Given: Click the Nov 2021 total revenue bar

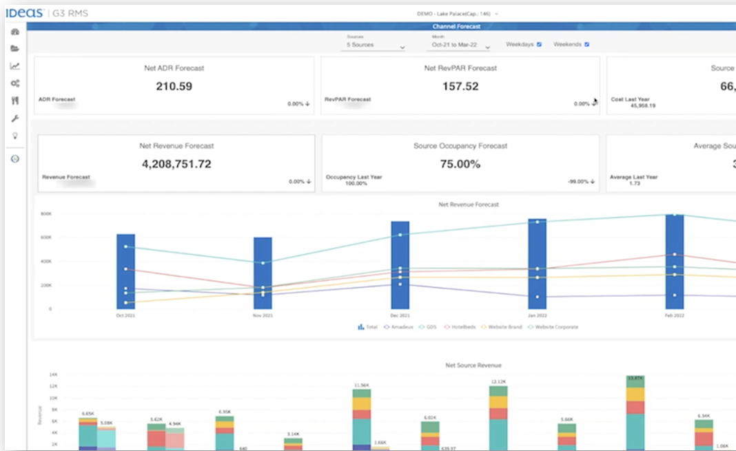Looking at the screenshot, I should (x=263, y=273).
